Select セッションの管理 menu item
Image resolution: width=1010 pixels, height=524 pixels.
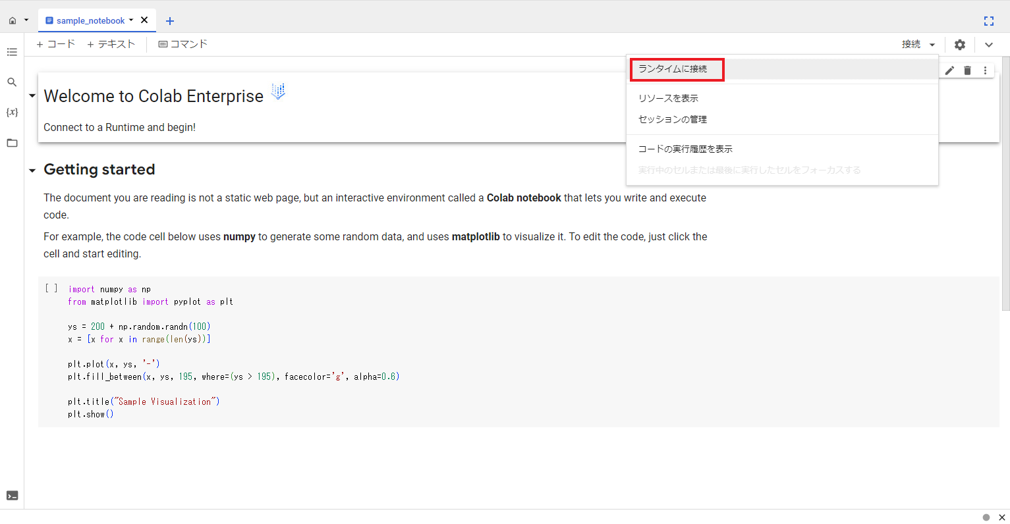(x=782, y=119)
